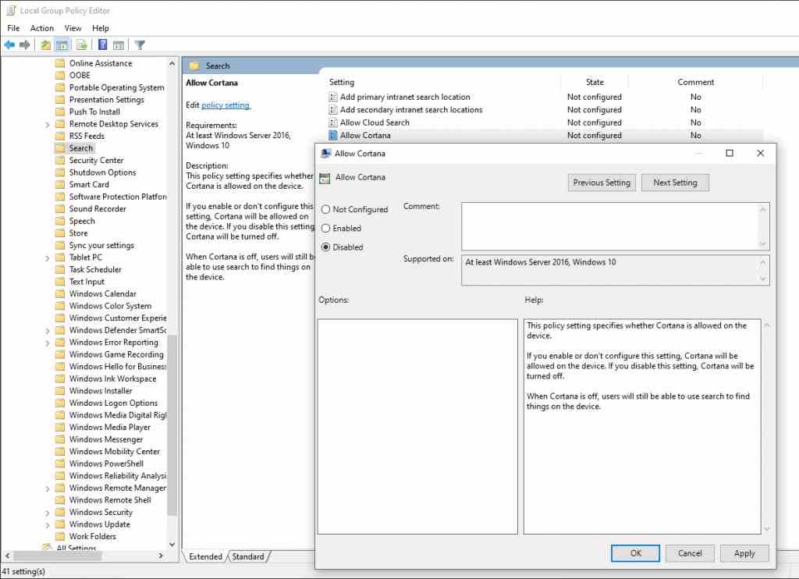The width and height of the screenshot is (799, 579).
Task: Maximize the Allow Cortana dialog
Action: coord(730,154)
